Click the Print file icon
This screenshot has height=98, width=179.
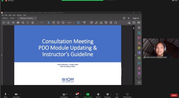coord(18,23)
